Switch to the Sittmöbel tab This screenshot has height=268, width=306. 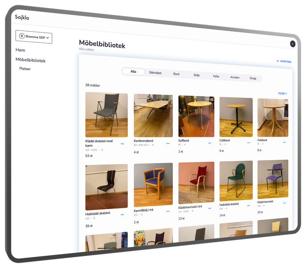pos(155,73)
